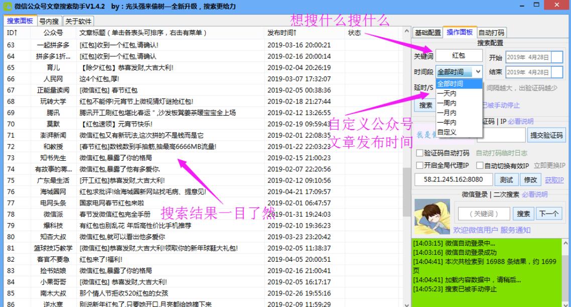Select the title 春节发微信红包完全手册
Screen dimensions: 571x307
coord(115,215)
